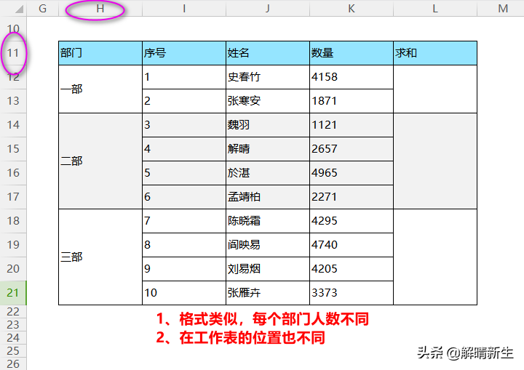
Task: Click the 序号 header cell
Action: tap(184, 53)
